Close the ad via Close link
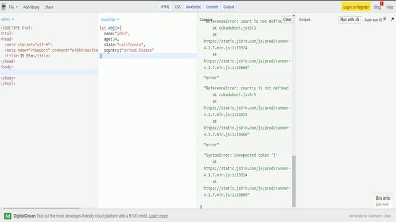The width and height of the screenshot is (396, 222). 387,216
